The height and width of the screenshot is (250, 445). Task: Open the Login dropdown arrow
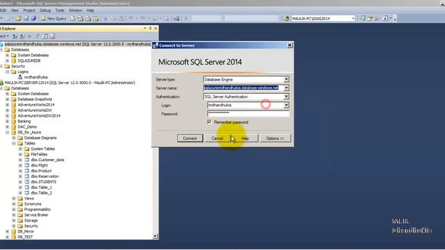tap(286, 105)
